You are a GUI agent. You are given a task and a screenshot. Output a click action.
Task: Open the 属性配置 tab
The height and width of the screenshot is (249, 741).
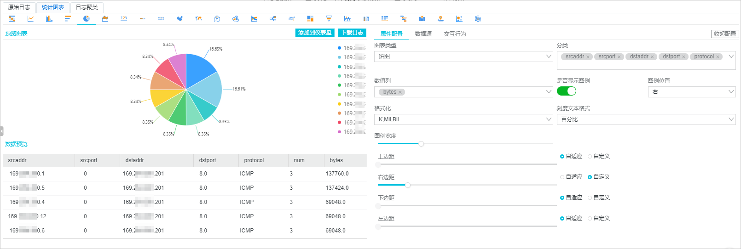coord(391,34)
